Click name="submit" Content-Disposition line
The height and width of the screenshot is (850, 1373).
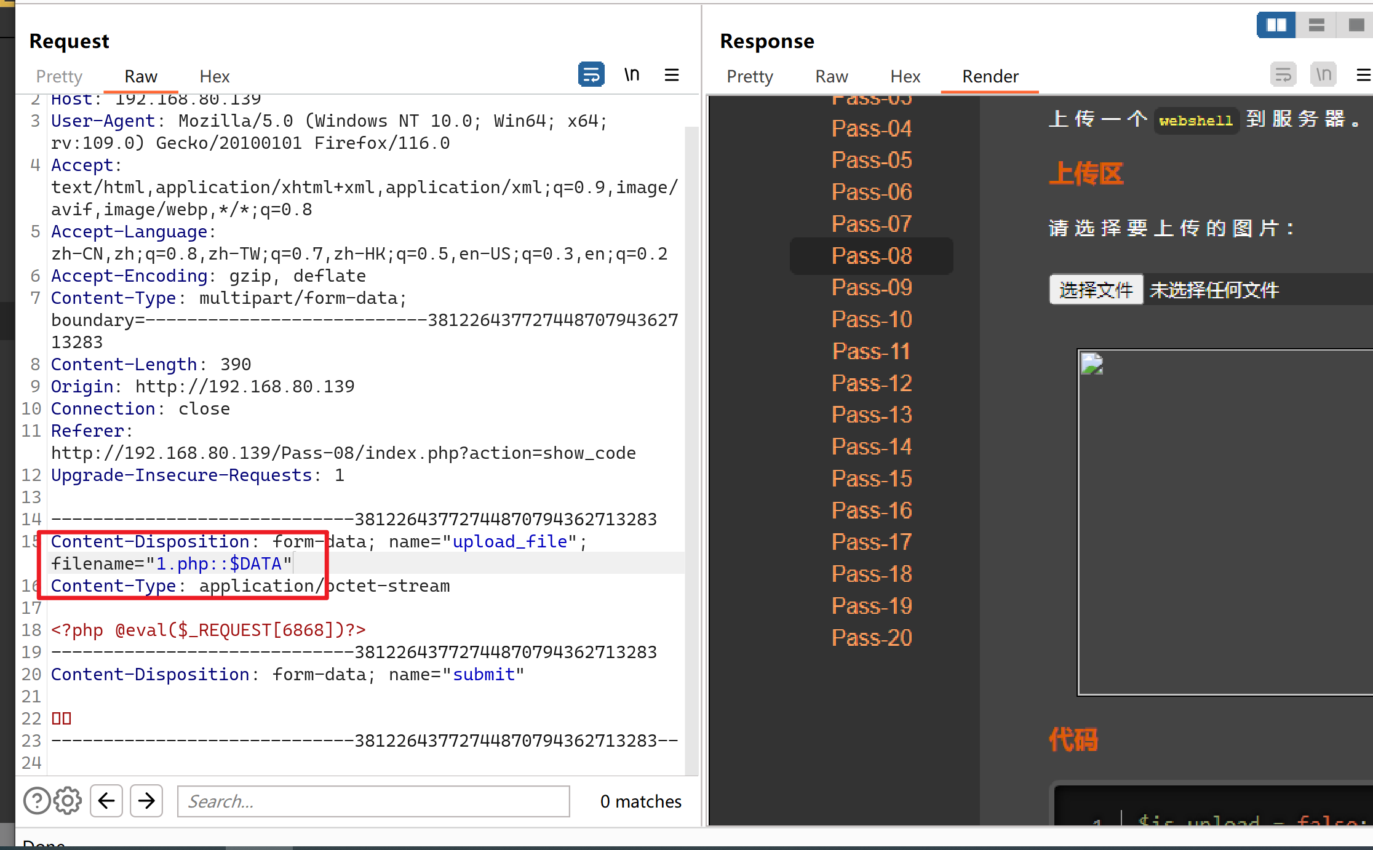[x=288, y=674]
